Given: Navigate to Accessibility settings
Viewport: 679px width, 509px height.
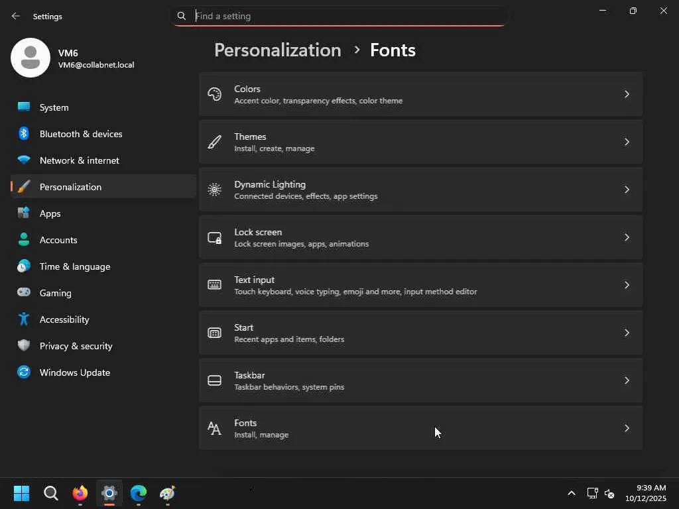Looking at the screenshot, I should (x=64, y=319).
